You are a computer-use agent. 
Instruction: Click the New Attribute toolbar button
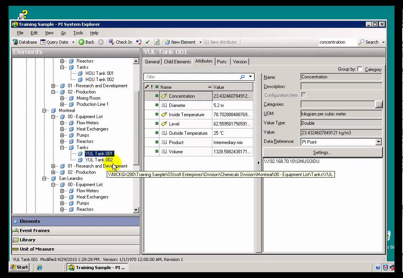point(220,42)
